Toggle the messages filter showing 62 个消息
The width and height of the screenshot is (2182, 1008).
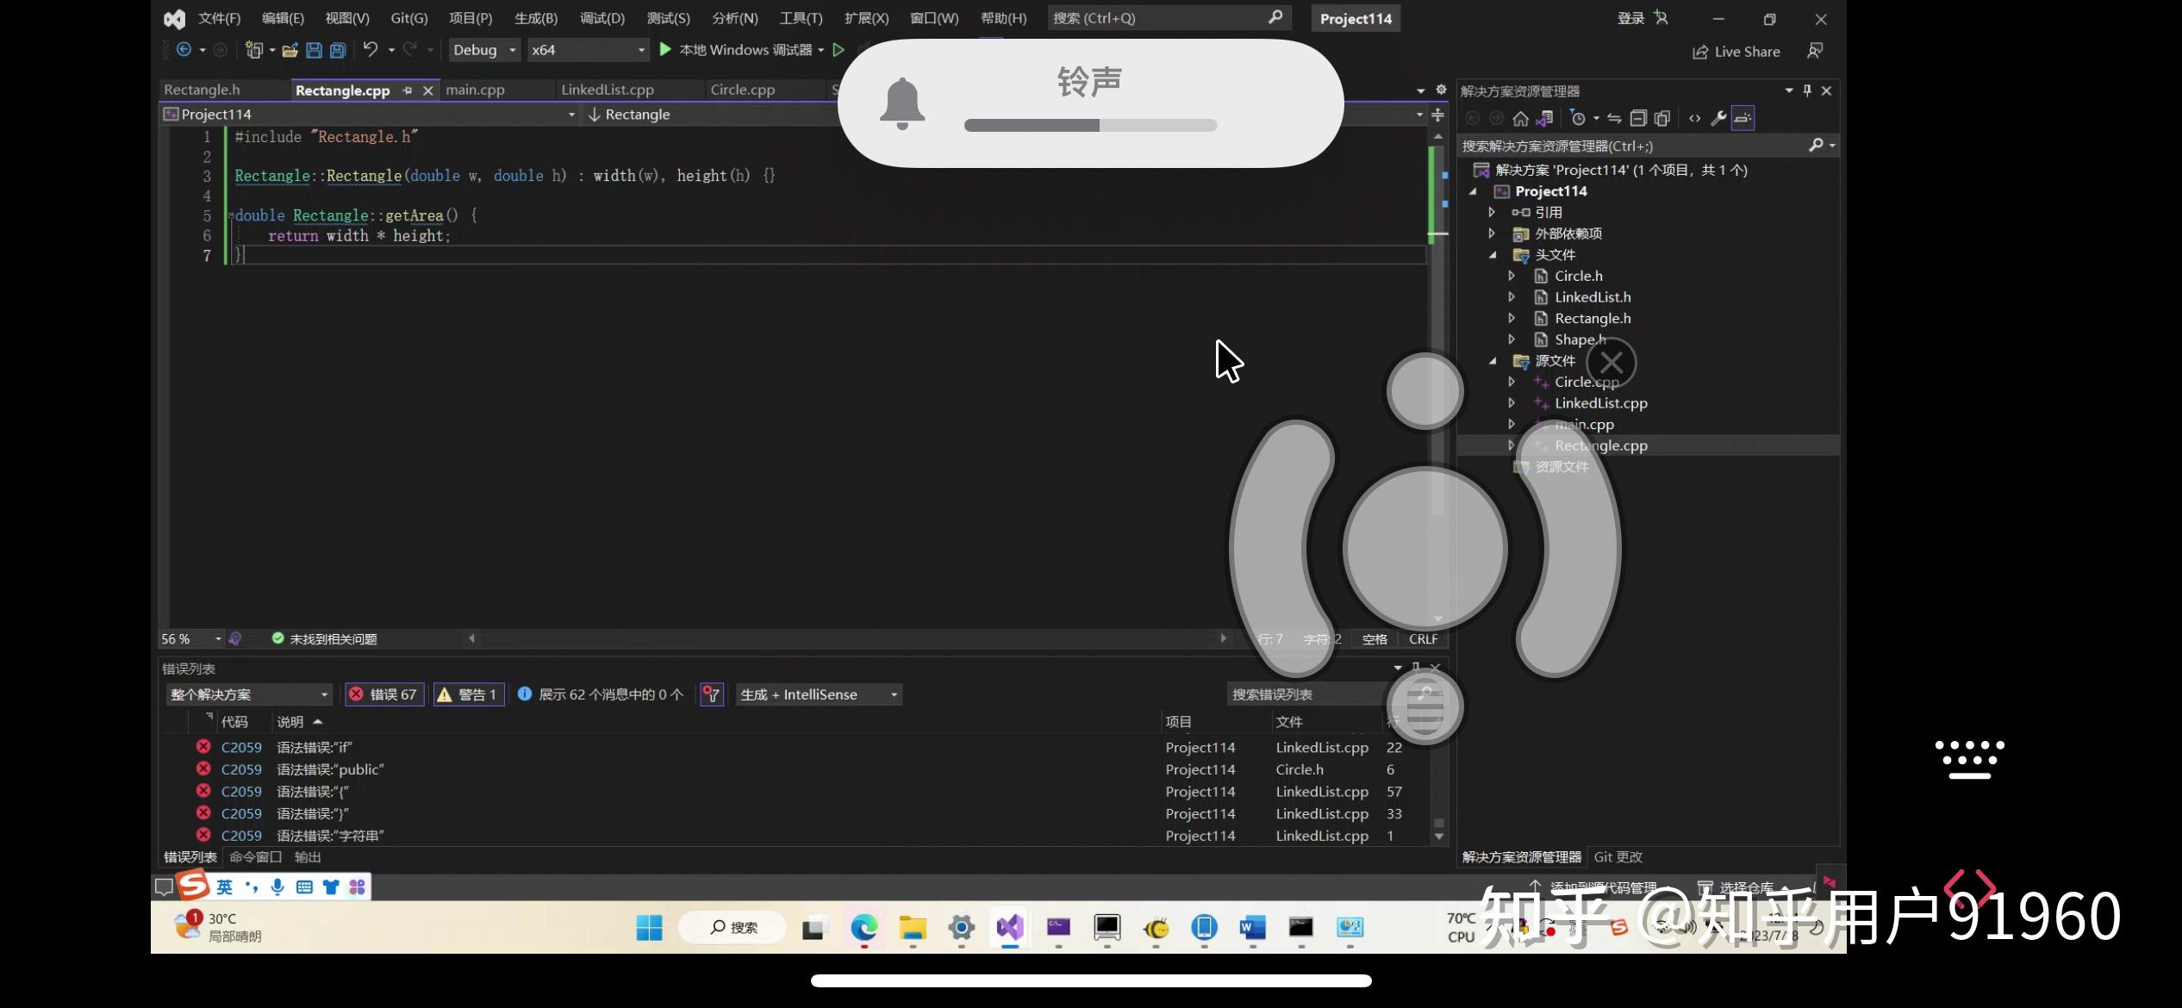(602, 694)
